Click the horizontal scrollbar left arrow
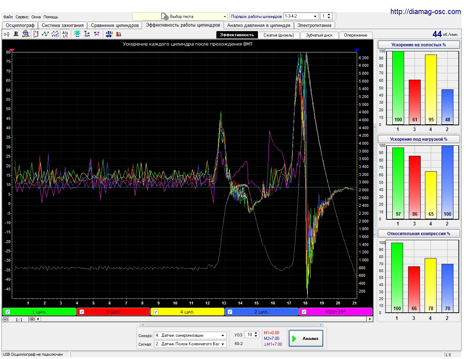The height and width of the screenshot is (359, 466). pyautogui.click(x=38, y=319)
